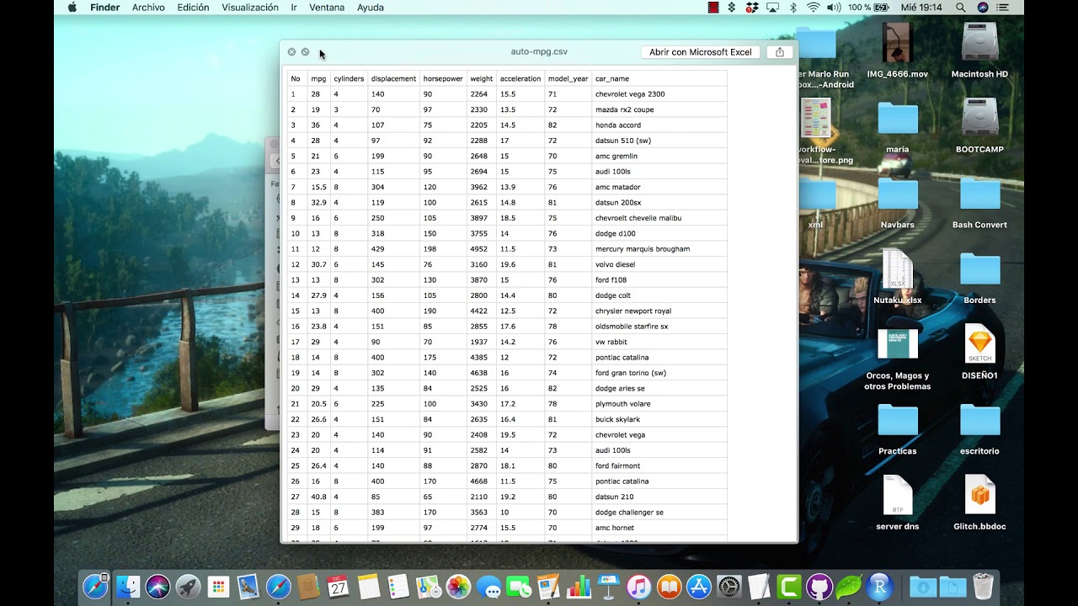
Task: Open the Ir menu
Action: (x=294, y=8)
